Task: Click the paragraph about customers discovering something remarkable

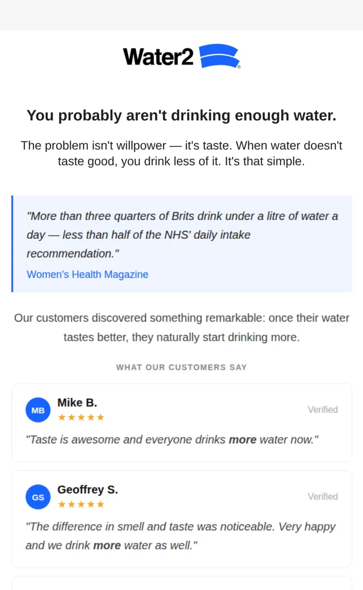Action: pos(181,327)
